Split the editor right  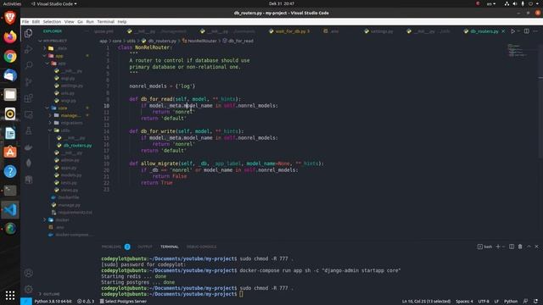pyautogui.click(x=526, y=31)
